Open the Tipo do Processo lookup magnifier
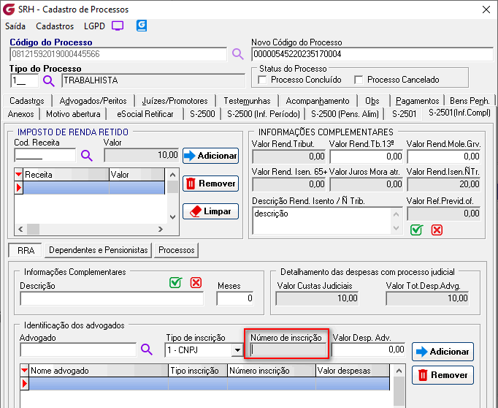Viewport: 498px width, 408px height. coord(49,80)
